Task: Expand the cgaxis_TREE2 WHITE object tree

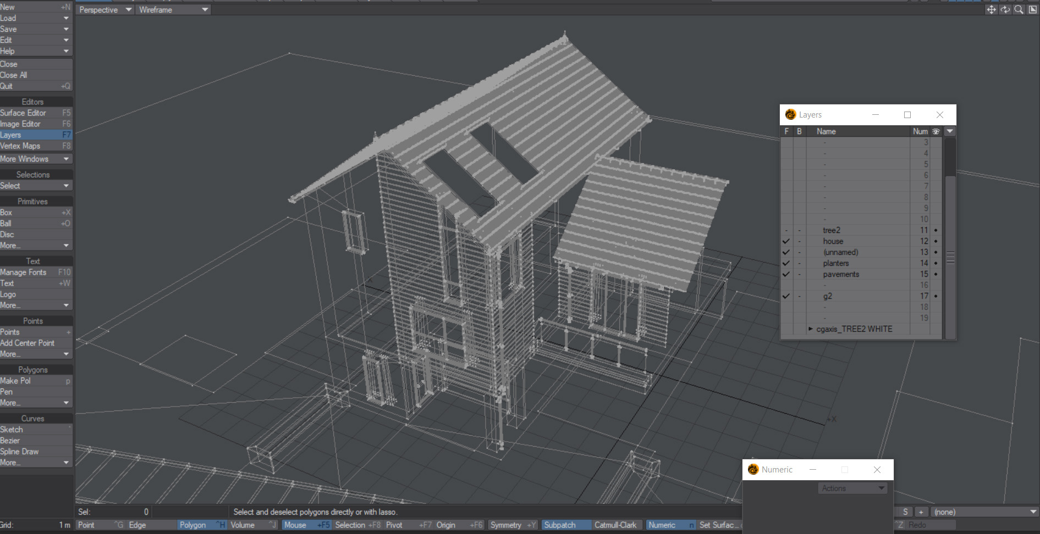Action: (x=811, y=329)
